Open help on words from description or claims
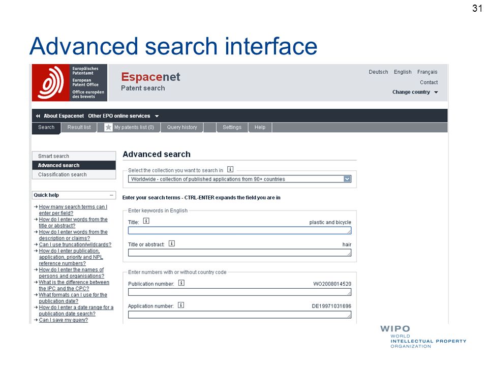This screenshot has height=366, width=488. [x=73, y=235]
